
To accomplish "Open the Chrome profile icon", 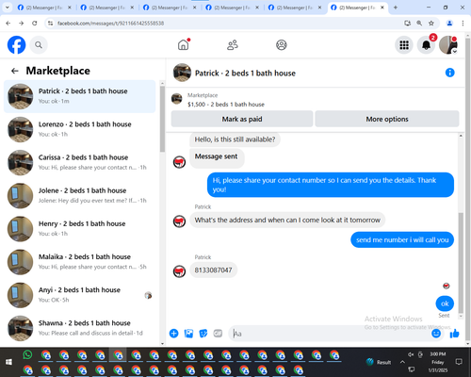I will point(449,23).
